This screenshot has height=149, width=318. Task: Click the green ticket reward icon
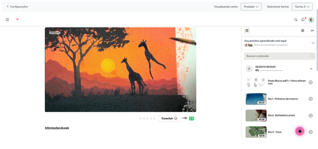[192, 118]
